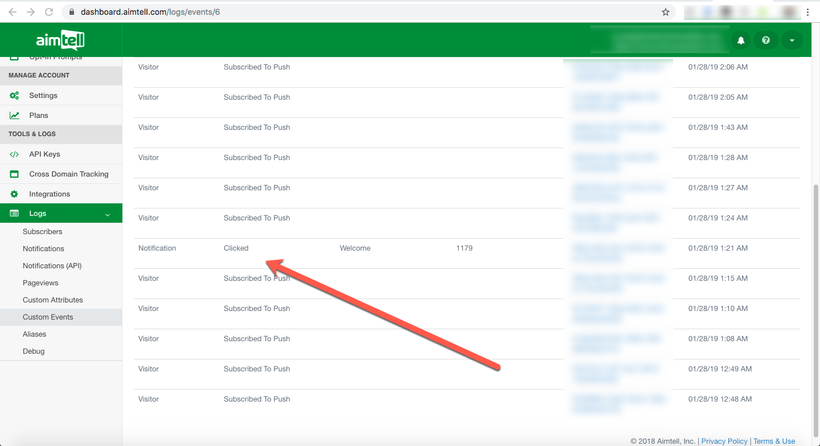
Task: Click the Cross Domain Tracking window icon
Action: pos(14,174)
